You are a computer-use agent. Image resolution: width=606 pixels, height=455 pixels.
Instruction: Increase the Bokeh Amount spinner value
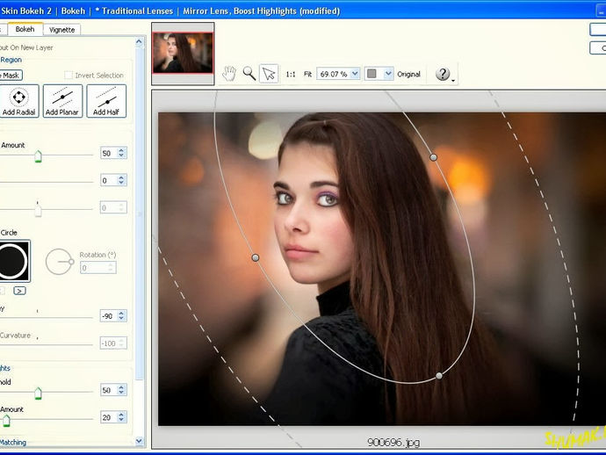click(121, 150)
